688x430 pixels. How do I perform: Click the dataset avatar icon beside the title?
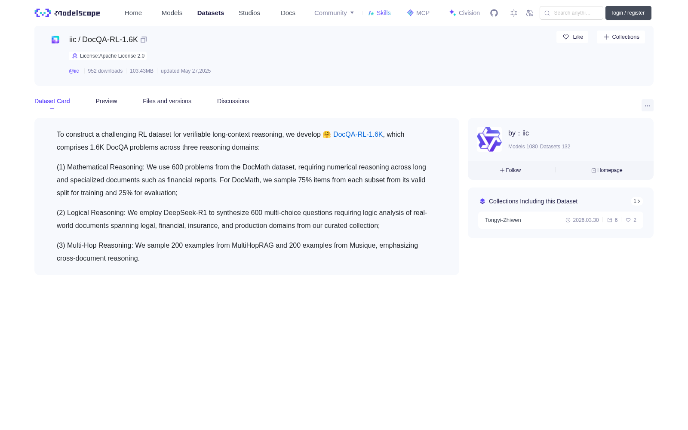(55, 40)
